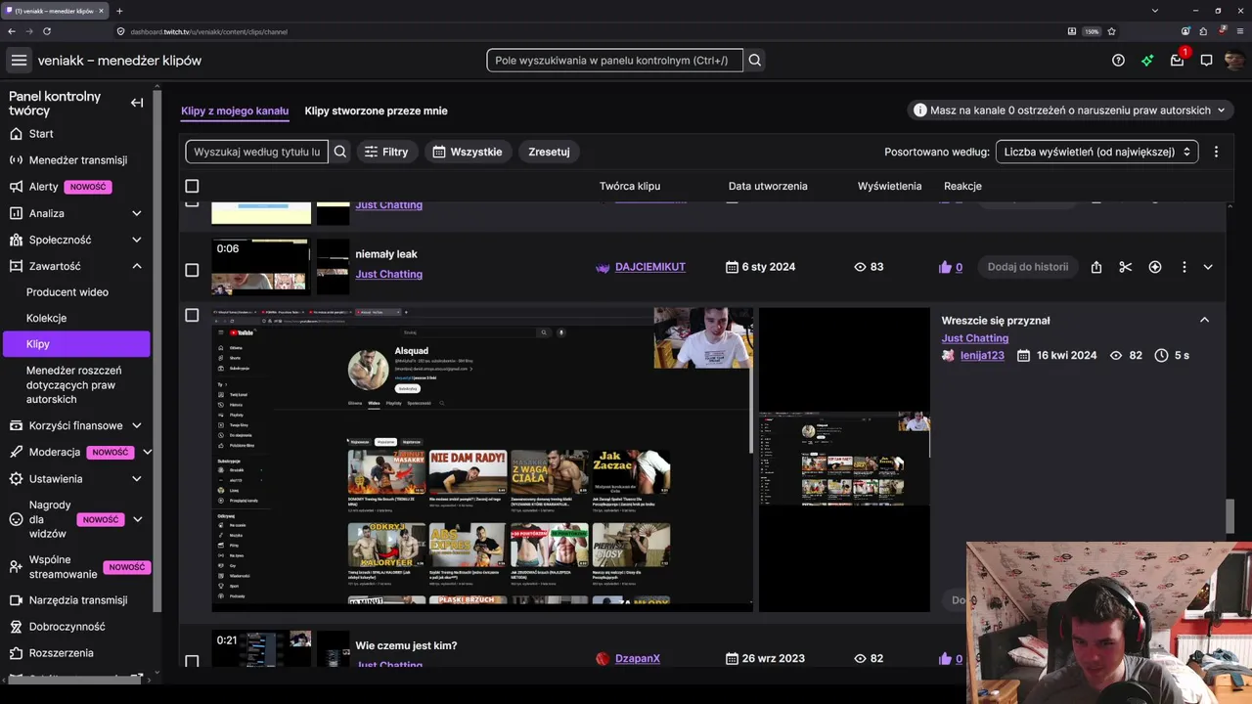Click the large "Wreszcie się przyznał" clip preview

tap(482, 460)
